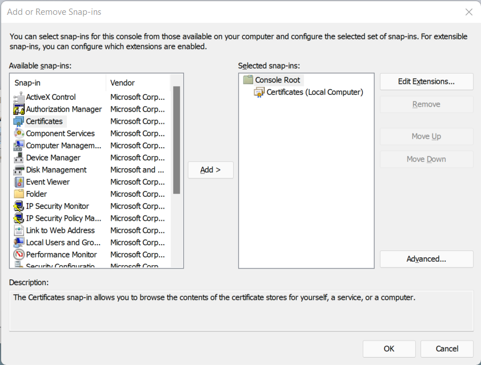This screenshot has height=365, width=481.
Task: Click the IP Security Policy Management icon
Action: point(19,218)
